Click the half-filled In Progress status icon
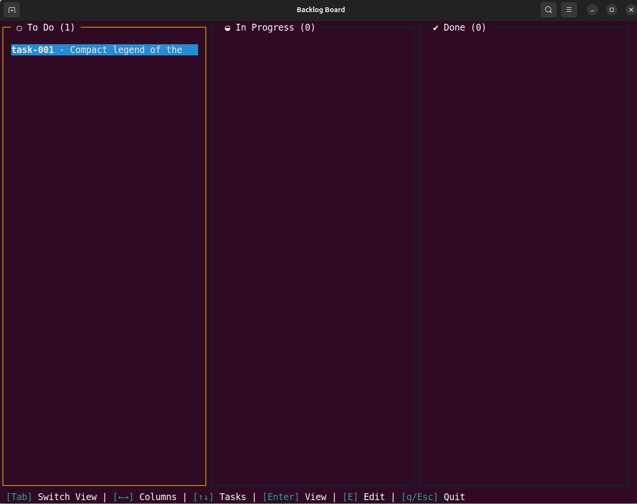 click(x=227, y=28)
